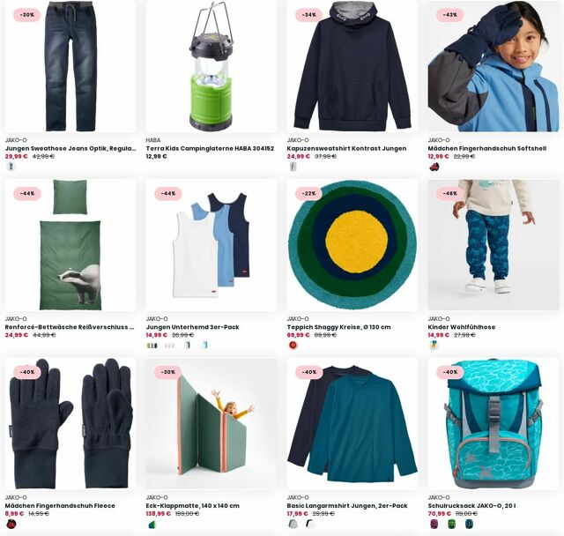Select the green variant of Schulrucksack JAKO-O
The image size is (564, 536).
click(451, 524)
